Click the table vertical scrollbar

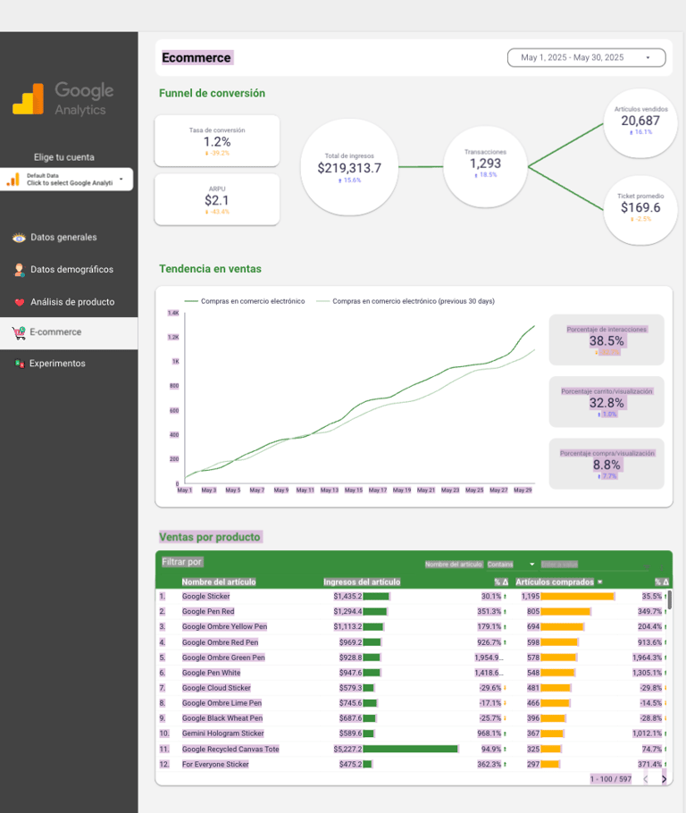click(669, 599)
